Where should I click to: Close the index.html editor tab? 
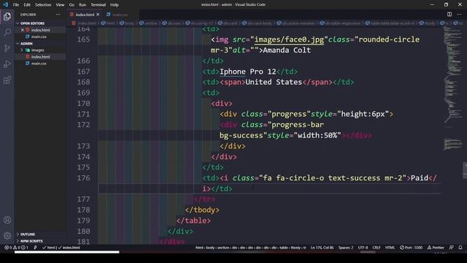[x=98, y=15]
